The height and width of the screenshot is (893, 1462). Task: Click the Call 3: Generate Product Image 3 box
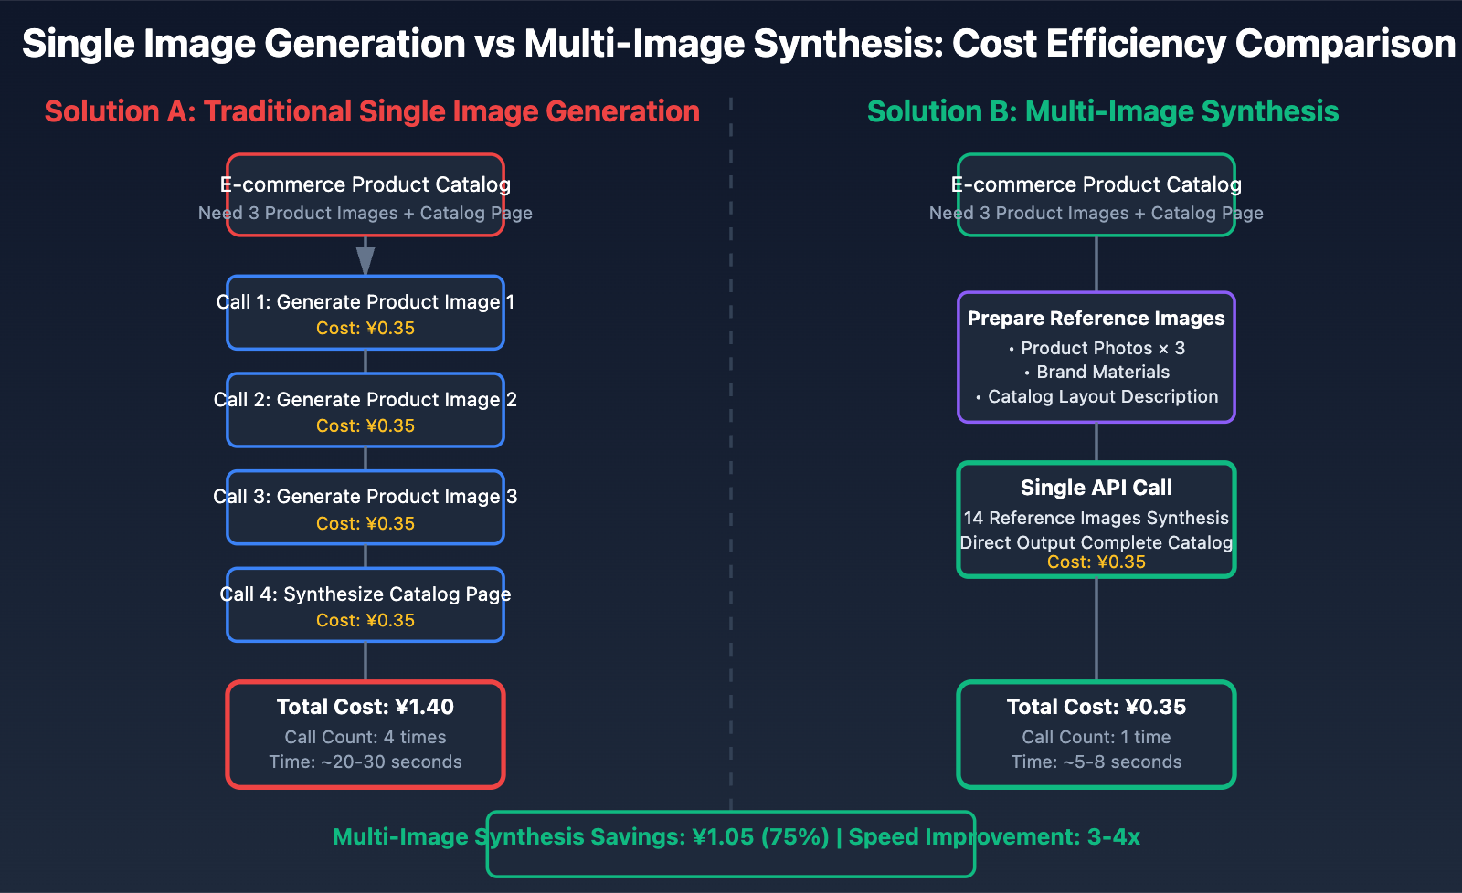point(365,508)
